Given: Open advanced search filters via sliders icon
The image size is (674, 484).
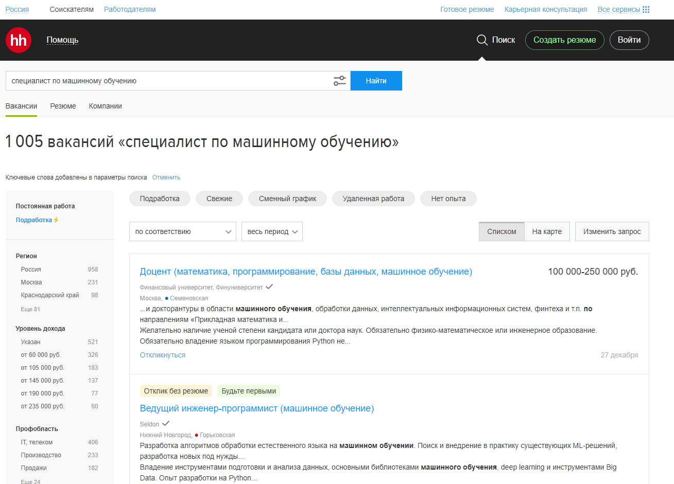Looking at the screenshot, I should tap(339, 81).
